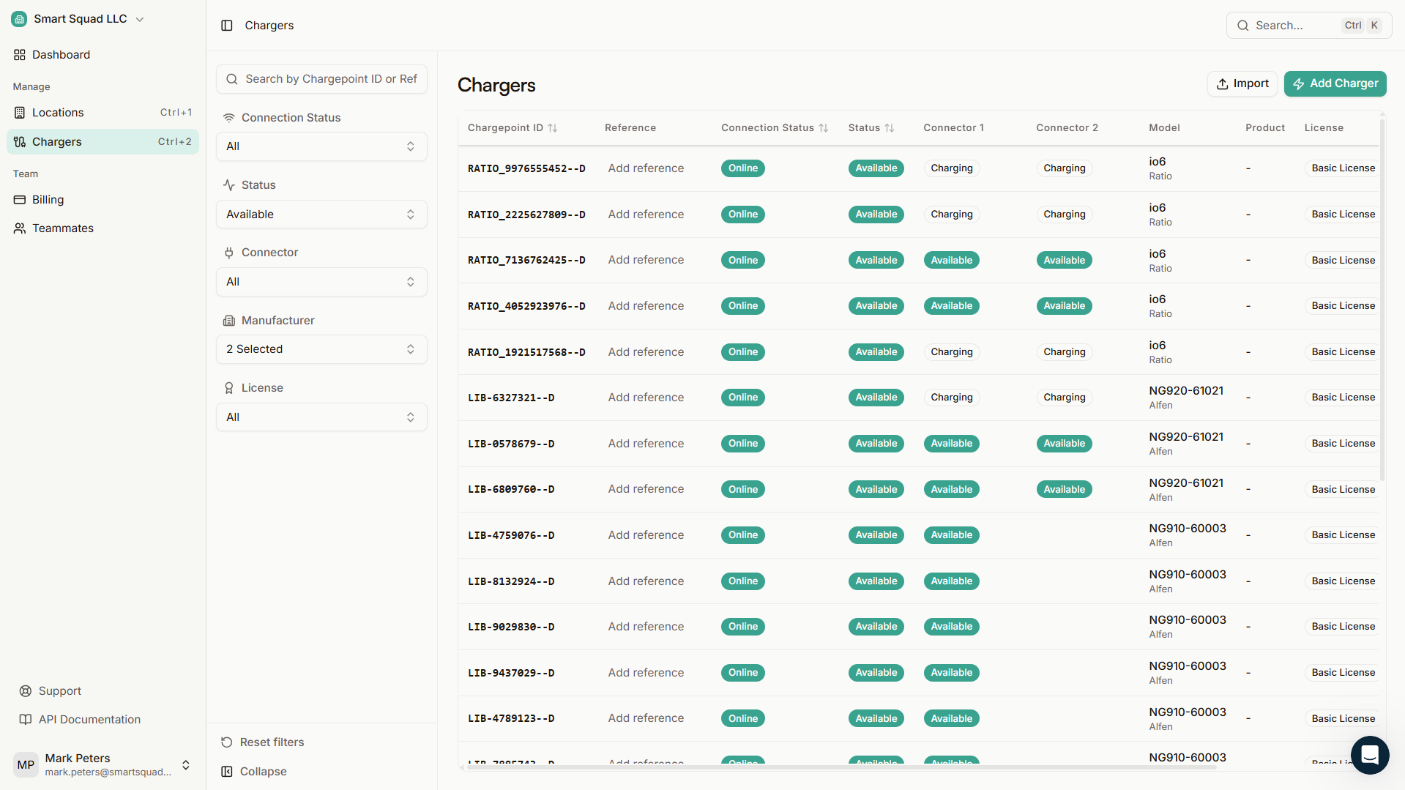Switch to the Chargers section
Image resolution: width=1405 pixels, height=790 pixels.
56,141
